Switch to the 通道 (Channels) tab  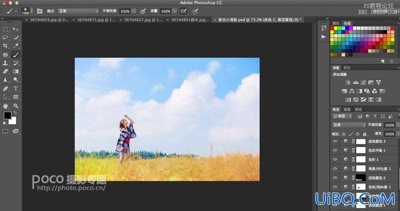(x=347, y=109)
